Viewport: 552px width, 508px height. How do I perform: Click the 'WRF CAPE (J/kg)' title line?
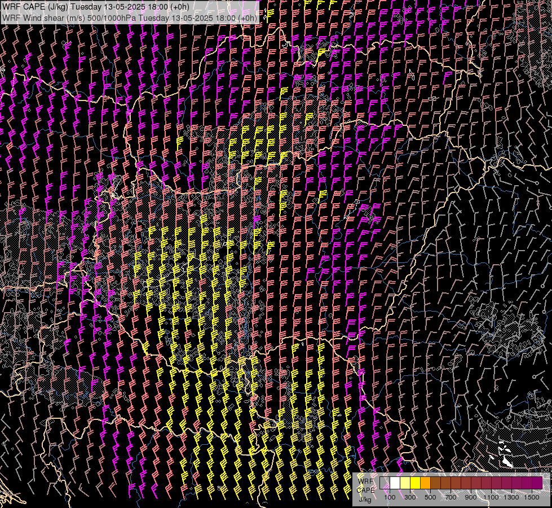(96, 7)
